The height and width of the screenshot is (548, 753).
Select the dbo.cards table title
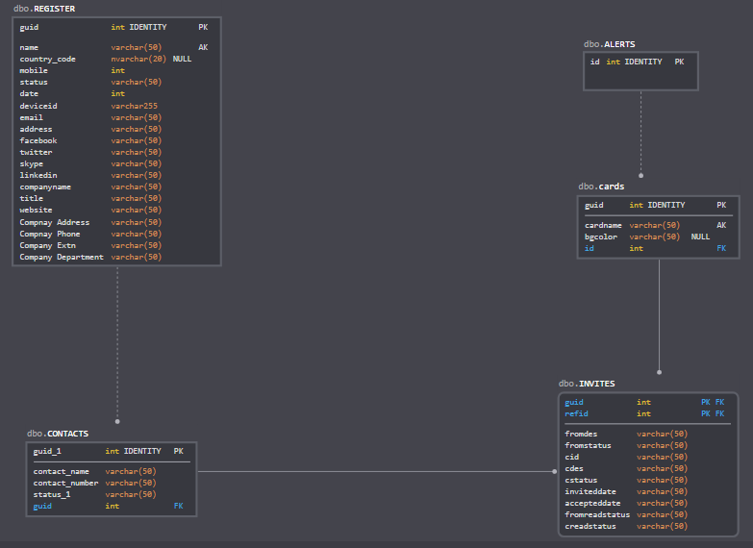tap(601, 187)
